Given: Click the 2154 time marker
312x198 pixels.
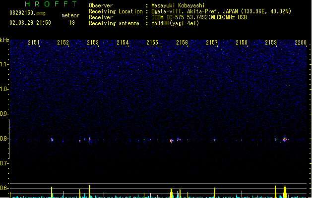Looking at the screenshot, I should 123,43.
